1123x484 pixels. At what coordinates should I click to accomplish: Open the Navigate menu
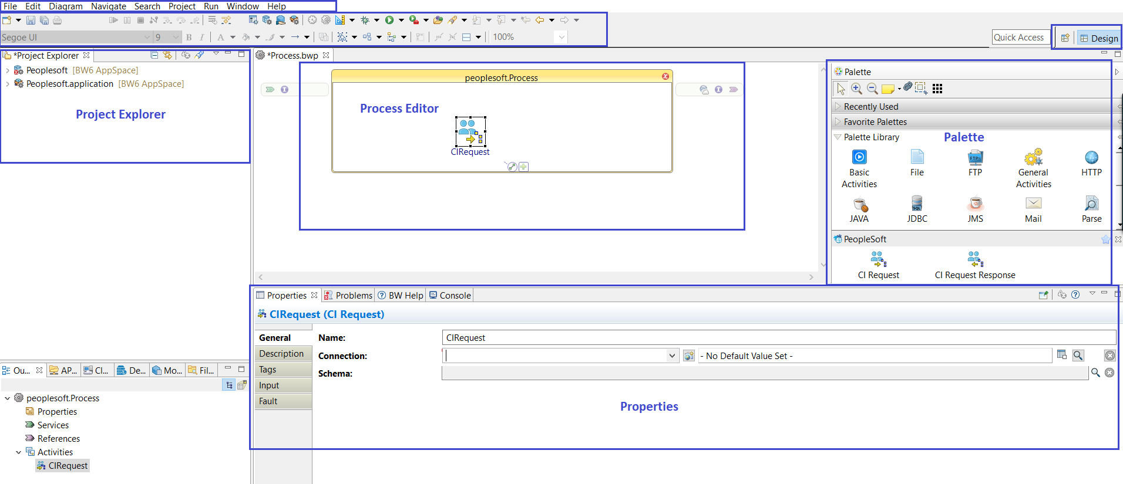[x=109, y=6]
